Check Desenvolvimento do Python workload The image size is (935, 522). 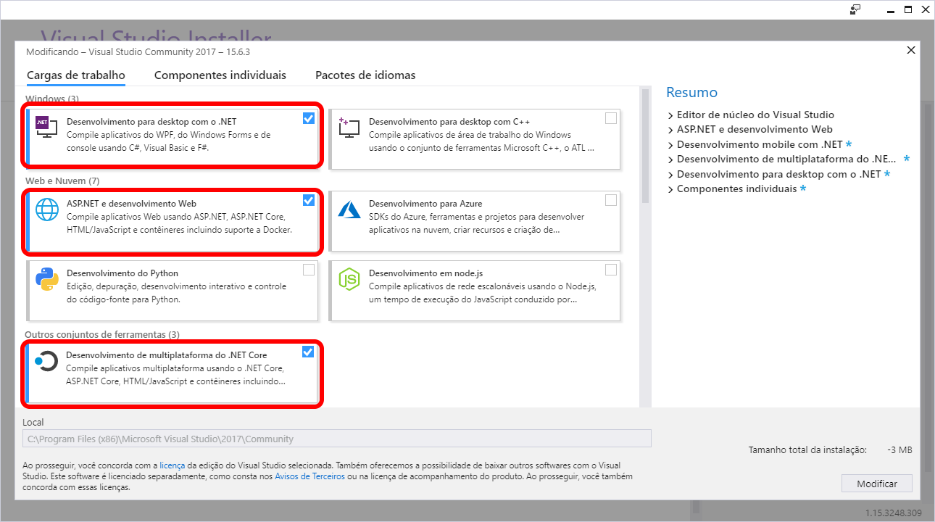(x=309, y=270)
